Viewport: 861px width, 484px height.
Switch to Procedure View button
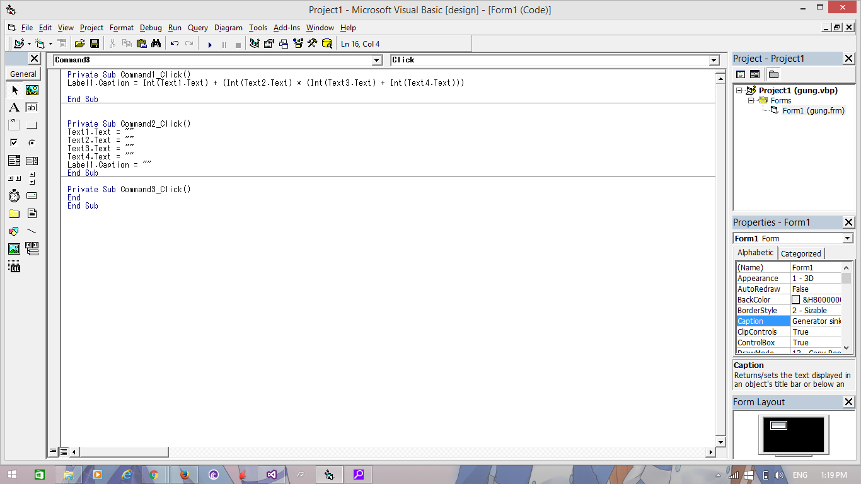pyautogui.click(x=54, y=451)
